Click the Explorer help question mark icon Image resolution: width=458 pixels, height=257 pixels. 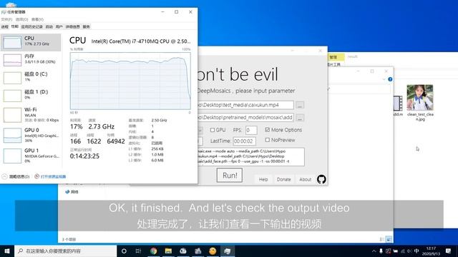pos(390,79)
